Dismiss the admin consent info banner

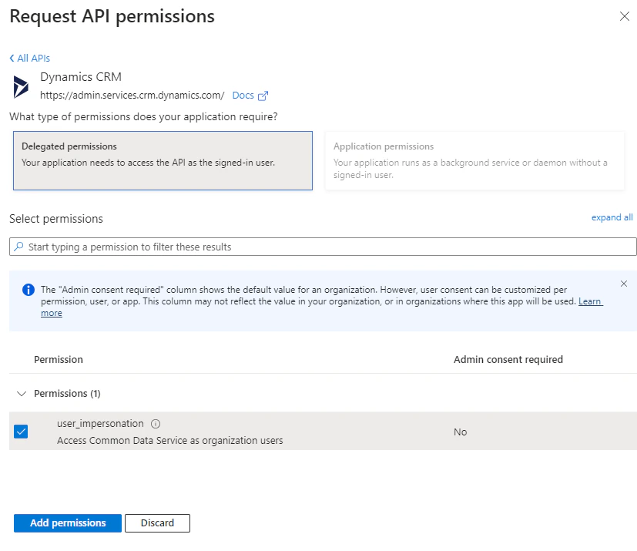point(624,284)
